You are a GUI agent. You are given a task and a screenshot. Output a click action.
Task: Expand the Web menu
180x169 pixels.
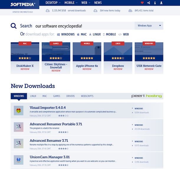click(x=86, y=3)
